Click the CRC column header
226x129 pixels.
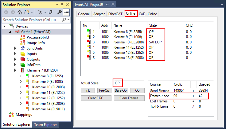click(x=189, y=25)
